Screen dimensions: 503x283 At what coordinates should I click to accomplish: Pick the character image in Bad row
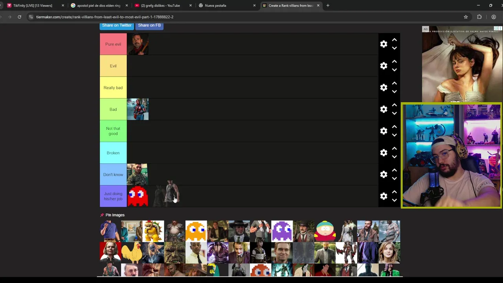coord(138,109)
